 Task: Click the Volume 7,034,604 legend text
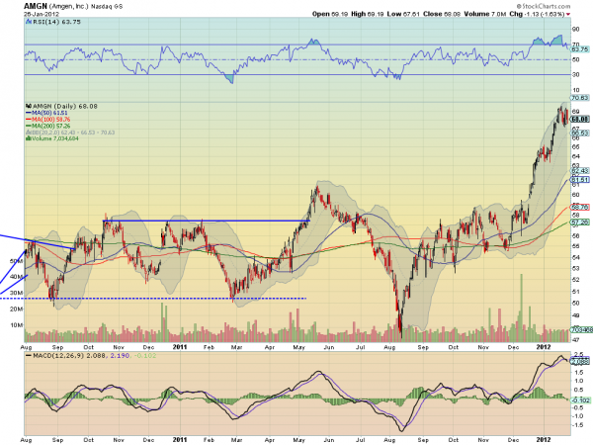click(x=55, y=138)
